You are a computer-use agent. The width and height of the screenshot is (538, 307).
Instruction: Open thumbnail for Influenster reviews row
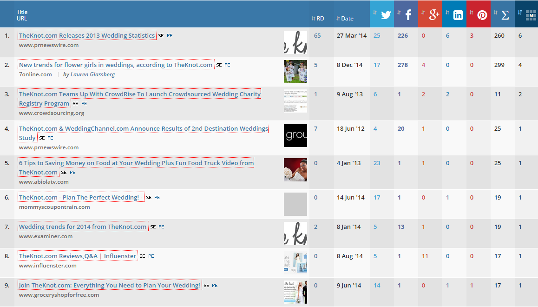[295, 263]
